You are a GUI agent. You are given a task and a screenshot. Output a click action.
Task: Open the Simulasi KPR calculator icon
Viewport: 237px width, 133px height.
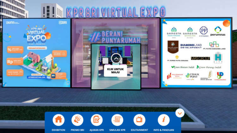(117, 120)
